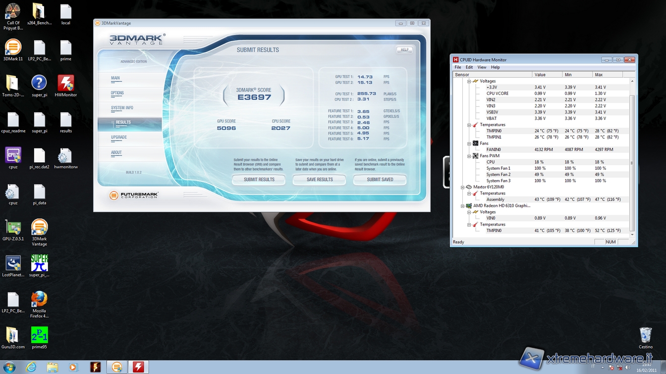Launch the 3DMark Vantage desktop shortcut
Screen dimensions: 666x374
point(39,229)
